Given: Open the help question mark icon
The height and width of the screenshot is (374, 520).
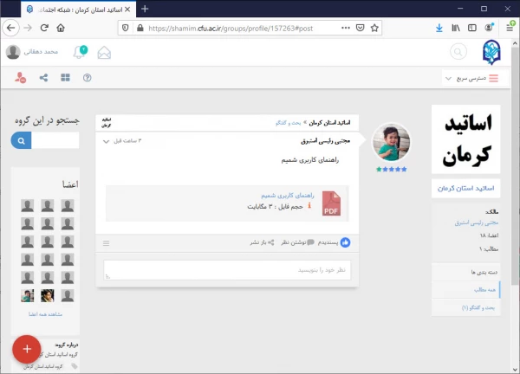Looking at the screenshot, I should (x=87, y=78).
